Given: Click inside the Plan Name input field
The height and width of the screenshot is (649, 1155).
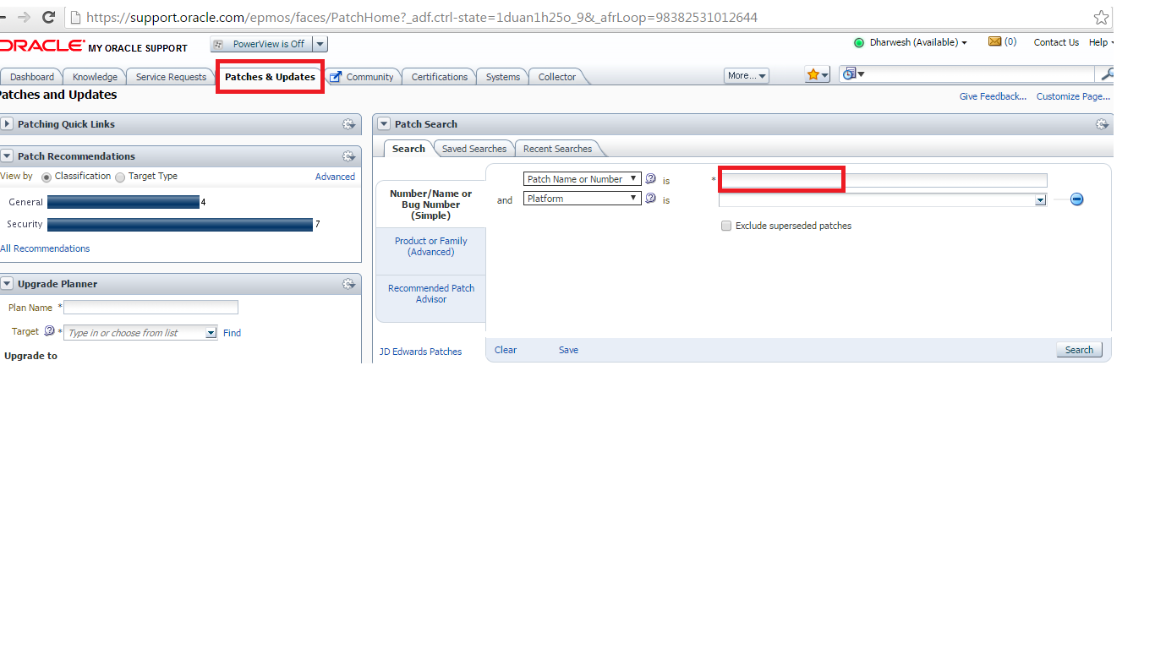Looking at the screenshot, I should (151, 307).
